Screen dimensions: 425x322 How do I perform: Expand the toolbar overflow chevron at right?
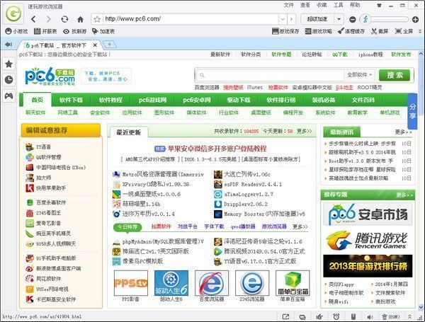[420, 31]
